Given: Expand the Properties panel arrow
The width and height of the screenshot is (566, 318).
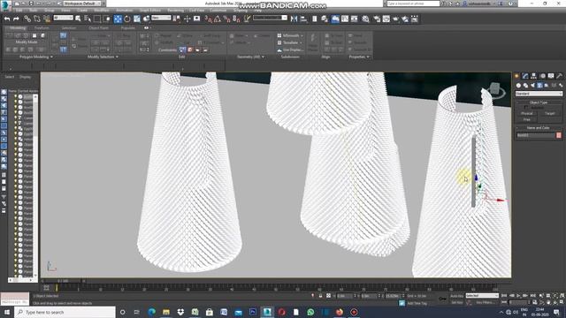Looking at the screenshot, I should point(368,57).
